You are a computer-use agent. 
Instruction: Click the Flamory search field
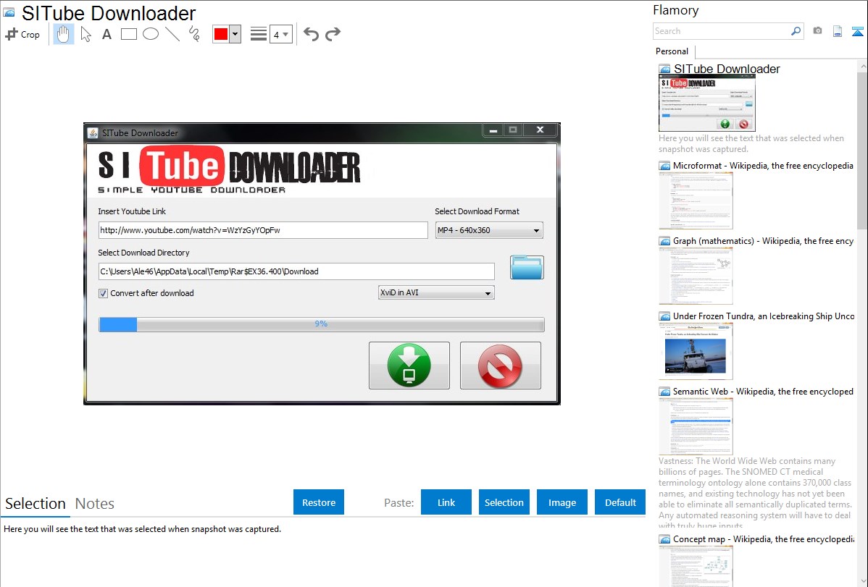[x=722, y=31]
